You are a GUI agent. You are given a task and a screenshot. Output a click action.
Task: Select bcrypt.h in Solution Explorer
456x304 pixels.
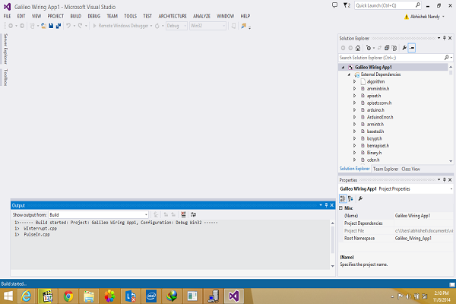pos(374,138)
